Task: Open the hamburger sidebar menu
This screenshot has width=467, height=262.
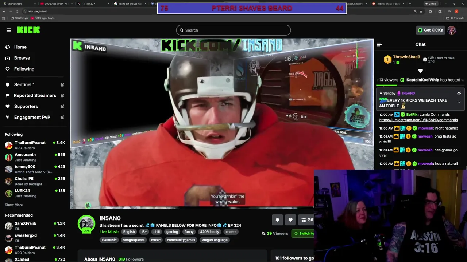Action: click(x=9, y=30)
